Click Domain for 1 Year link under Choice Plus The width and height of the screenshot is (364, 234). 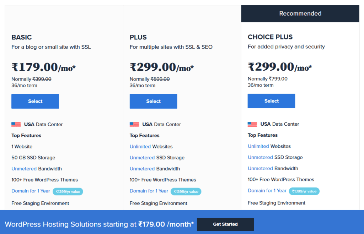[x=267, y=190]
